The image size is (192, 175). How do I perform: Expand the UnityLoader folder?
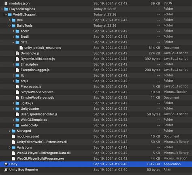[x=13, y=109]
